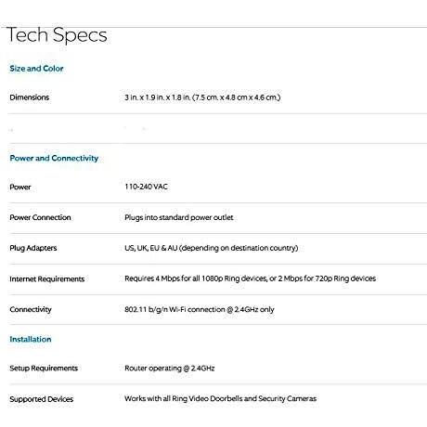Click the Internet Requirements label
Viewport: 427px width, 427px height.
[47, 278]
